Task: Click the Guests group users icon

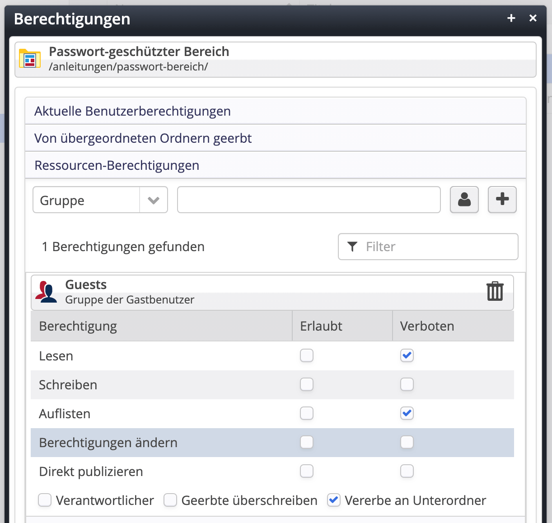Action: [47, 292]
